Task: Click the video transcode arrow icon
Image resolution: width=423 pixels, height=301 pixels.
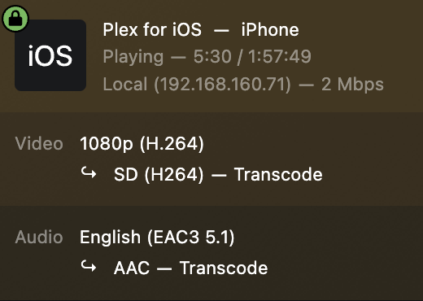Action: pyautogui.click(x=89, y=172)
